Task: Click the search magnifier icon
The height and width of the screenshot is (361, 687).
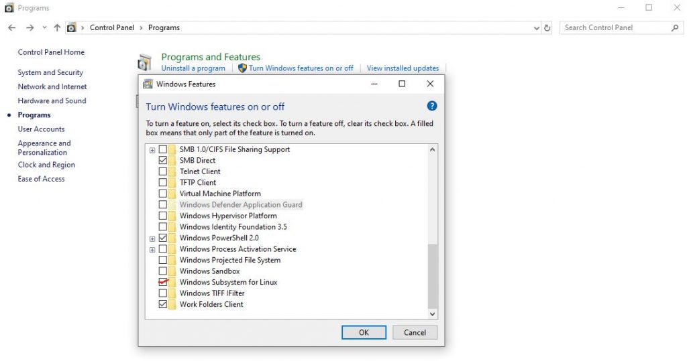Action: pos(675,27)
